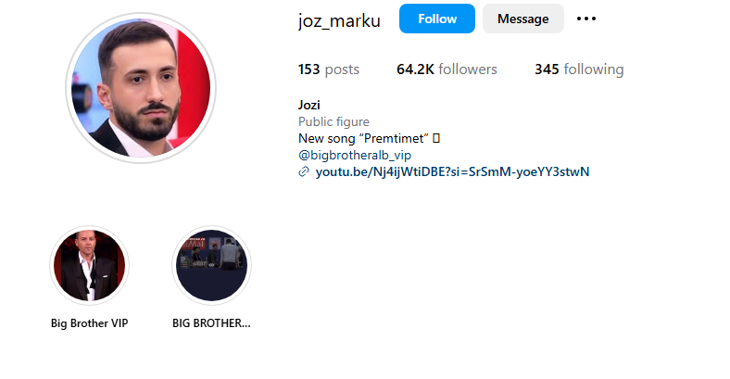Click the BIG BROTHER... highlight label
730x379 pixels.
coord(211,323)
